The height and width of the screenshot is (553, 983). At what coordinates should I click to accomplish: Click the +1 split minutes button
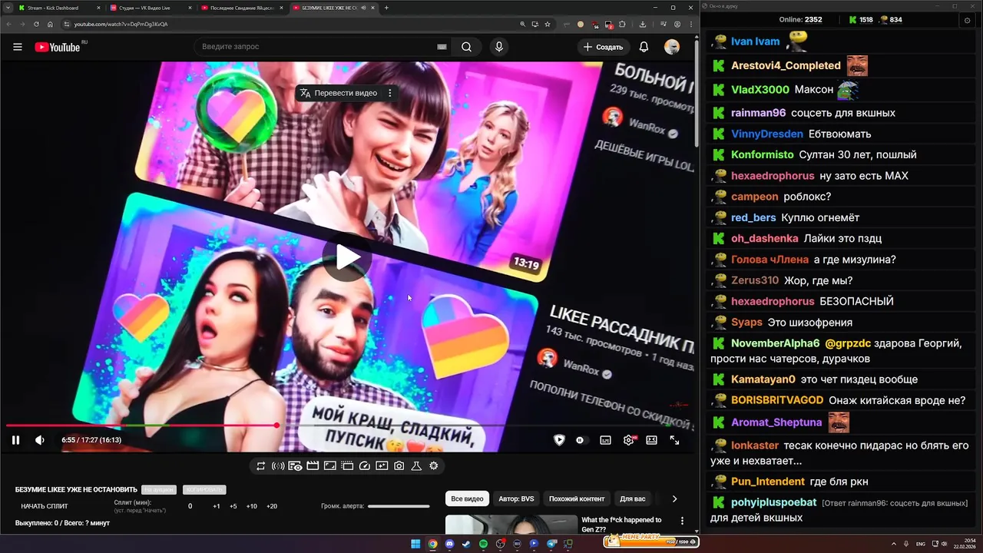click(x=217, y=506)
